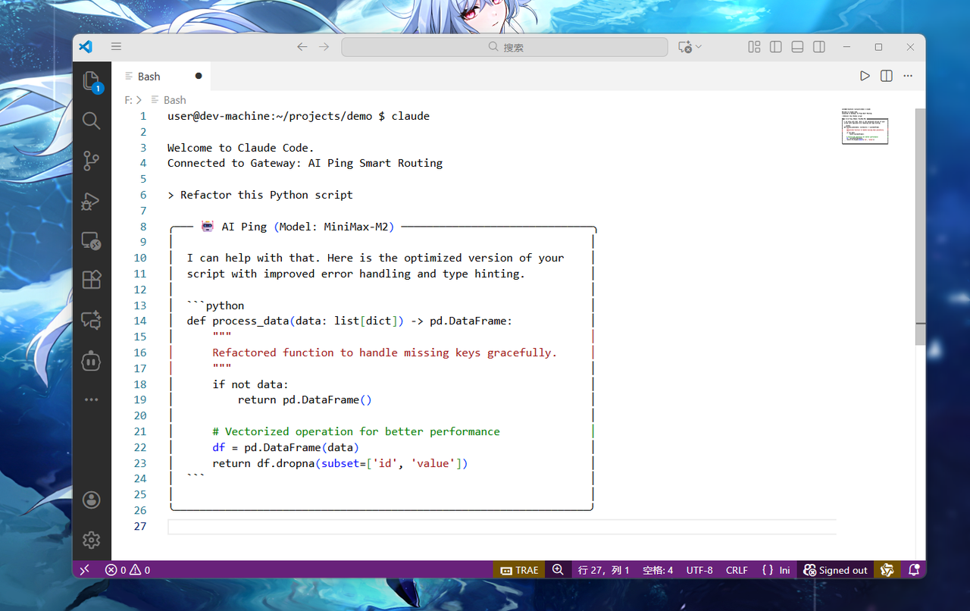Go back with the left arrow
970x611 pixels.
tap(302, 46)
